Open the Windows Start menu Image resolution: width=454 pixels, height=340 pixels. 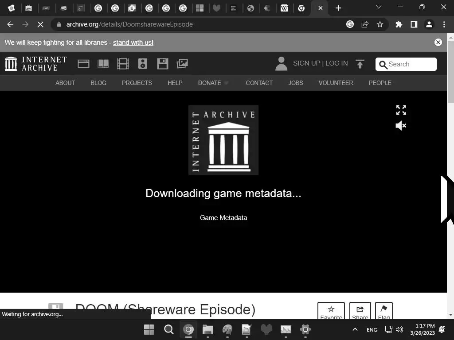pos(149,329)
